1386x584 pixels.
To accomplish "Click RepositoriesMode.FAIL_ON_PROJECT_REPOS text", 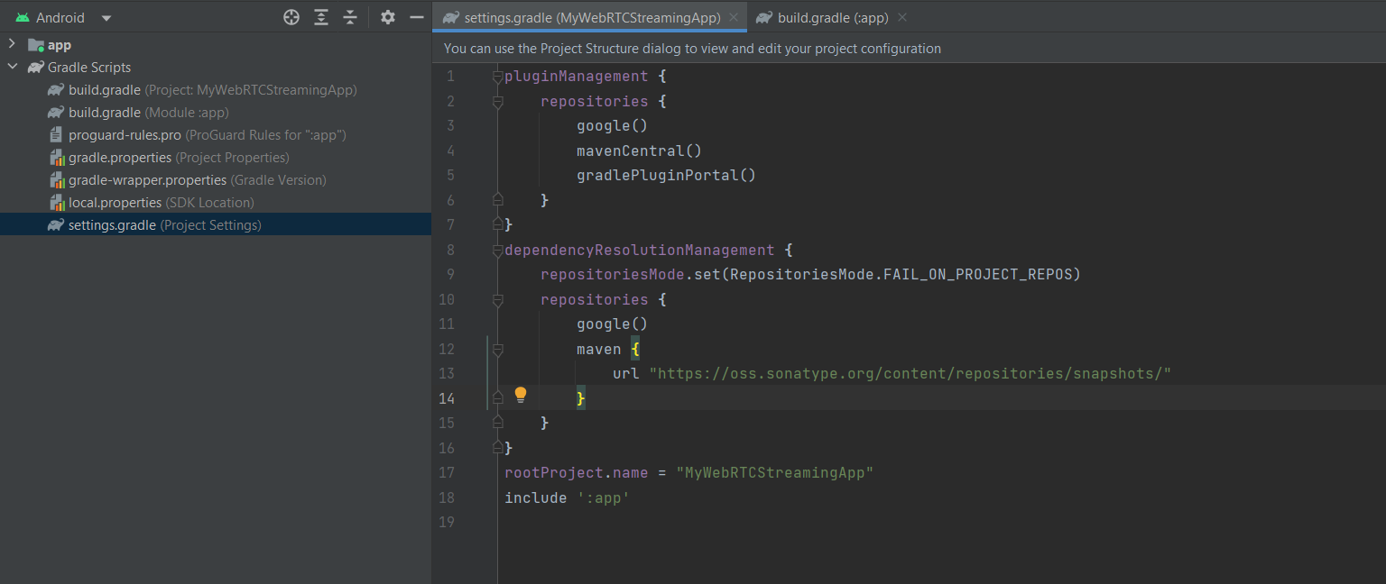I will 902,275.
